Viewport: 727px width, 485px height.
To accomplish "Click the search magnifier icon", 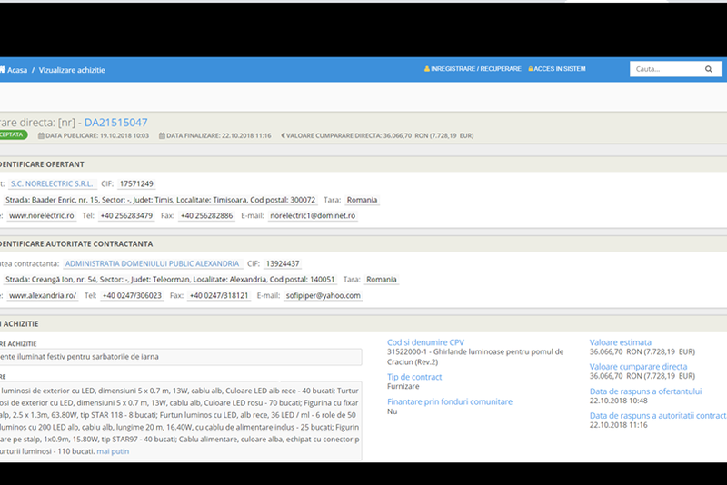I will click(708, 69).
